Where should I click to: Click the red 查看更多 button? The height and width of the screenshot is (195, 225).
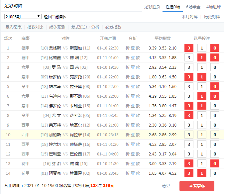point(197,186)
